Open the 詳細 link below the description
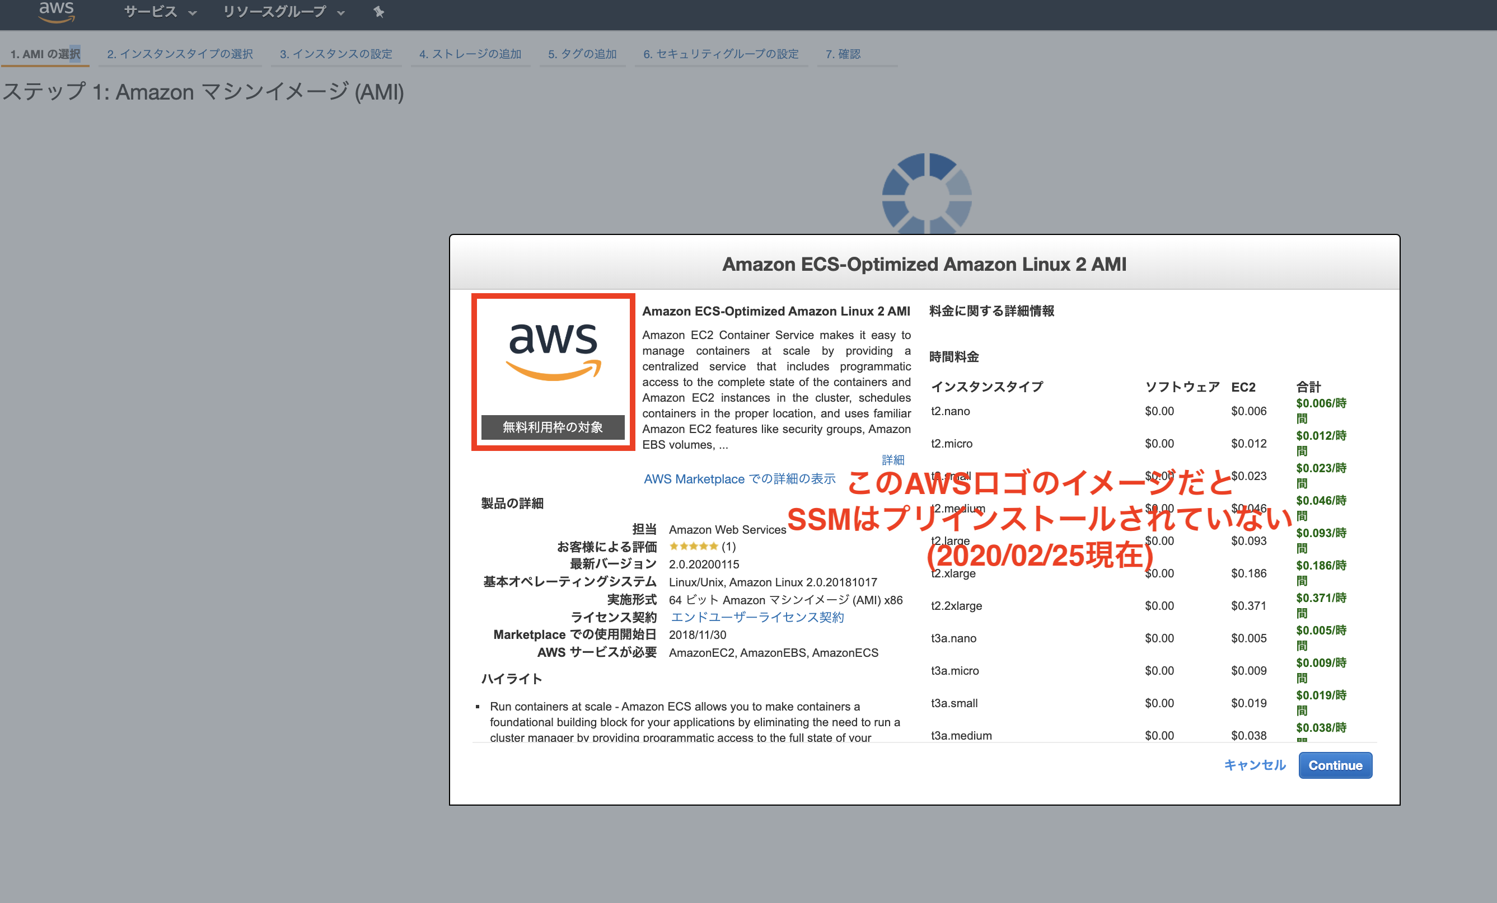This screenshot has width=1497, height=903. click(893, 460)
